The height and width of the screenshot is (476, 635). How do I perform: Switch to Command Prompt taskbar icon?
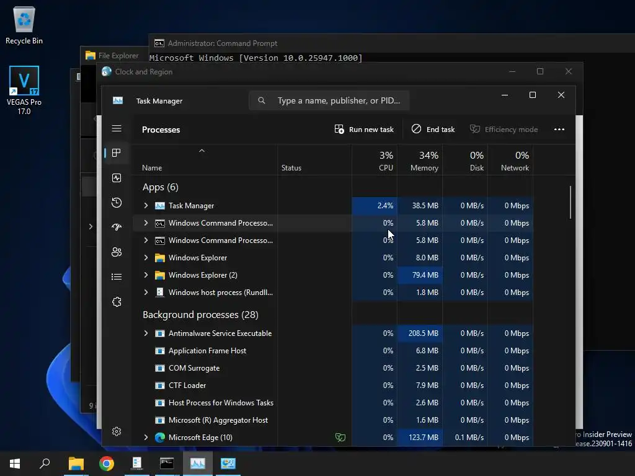167,464
